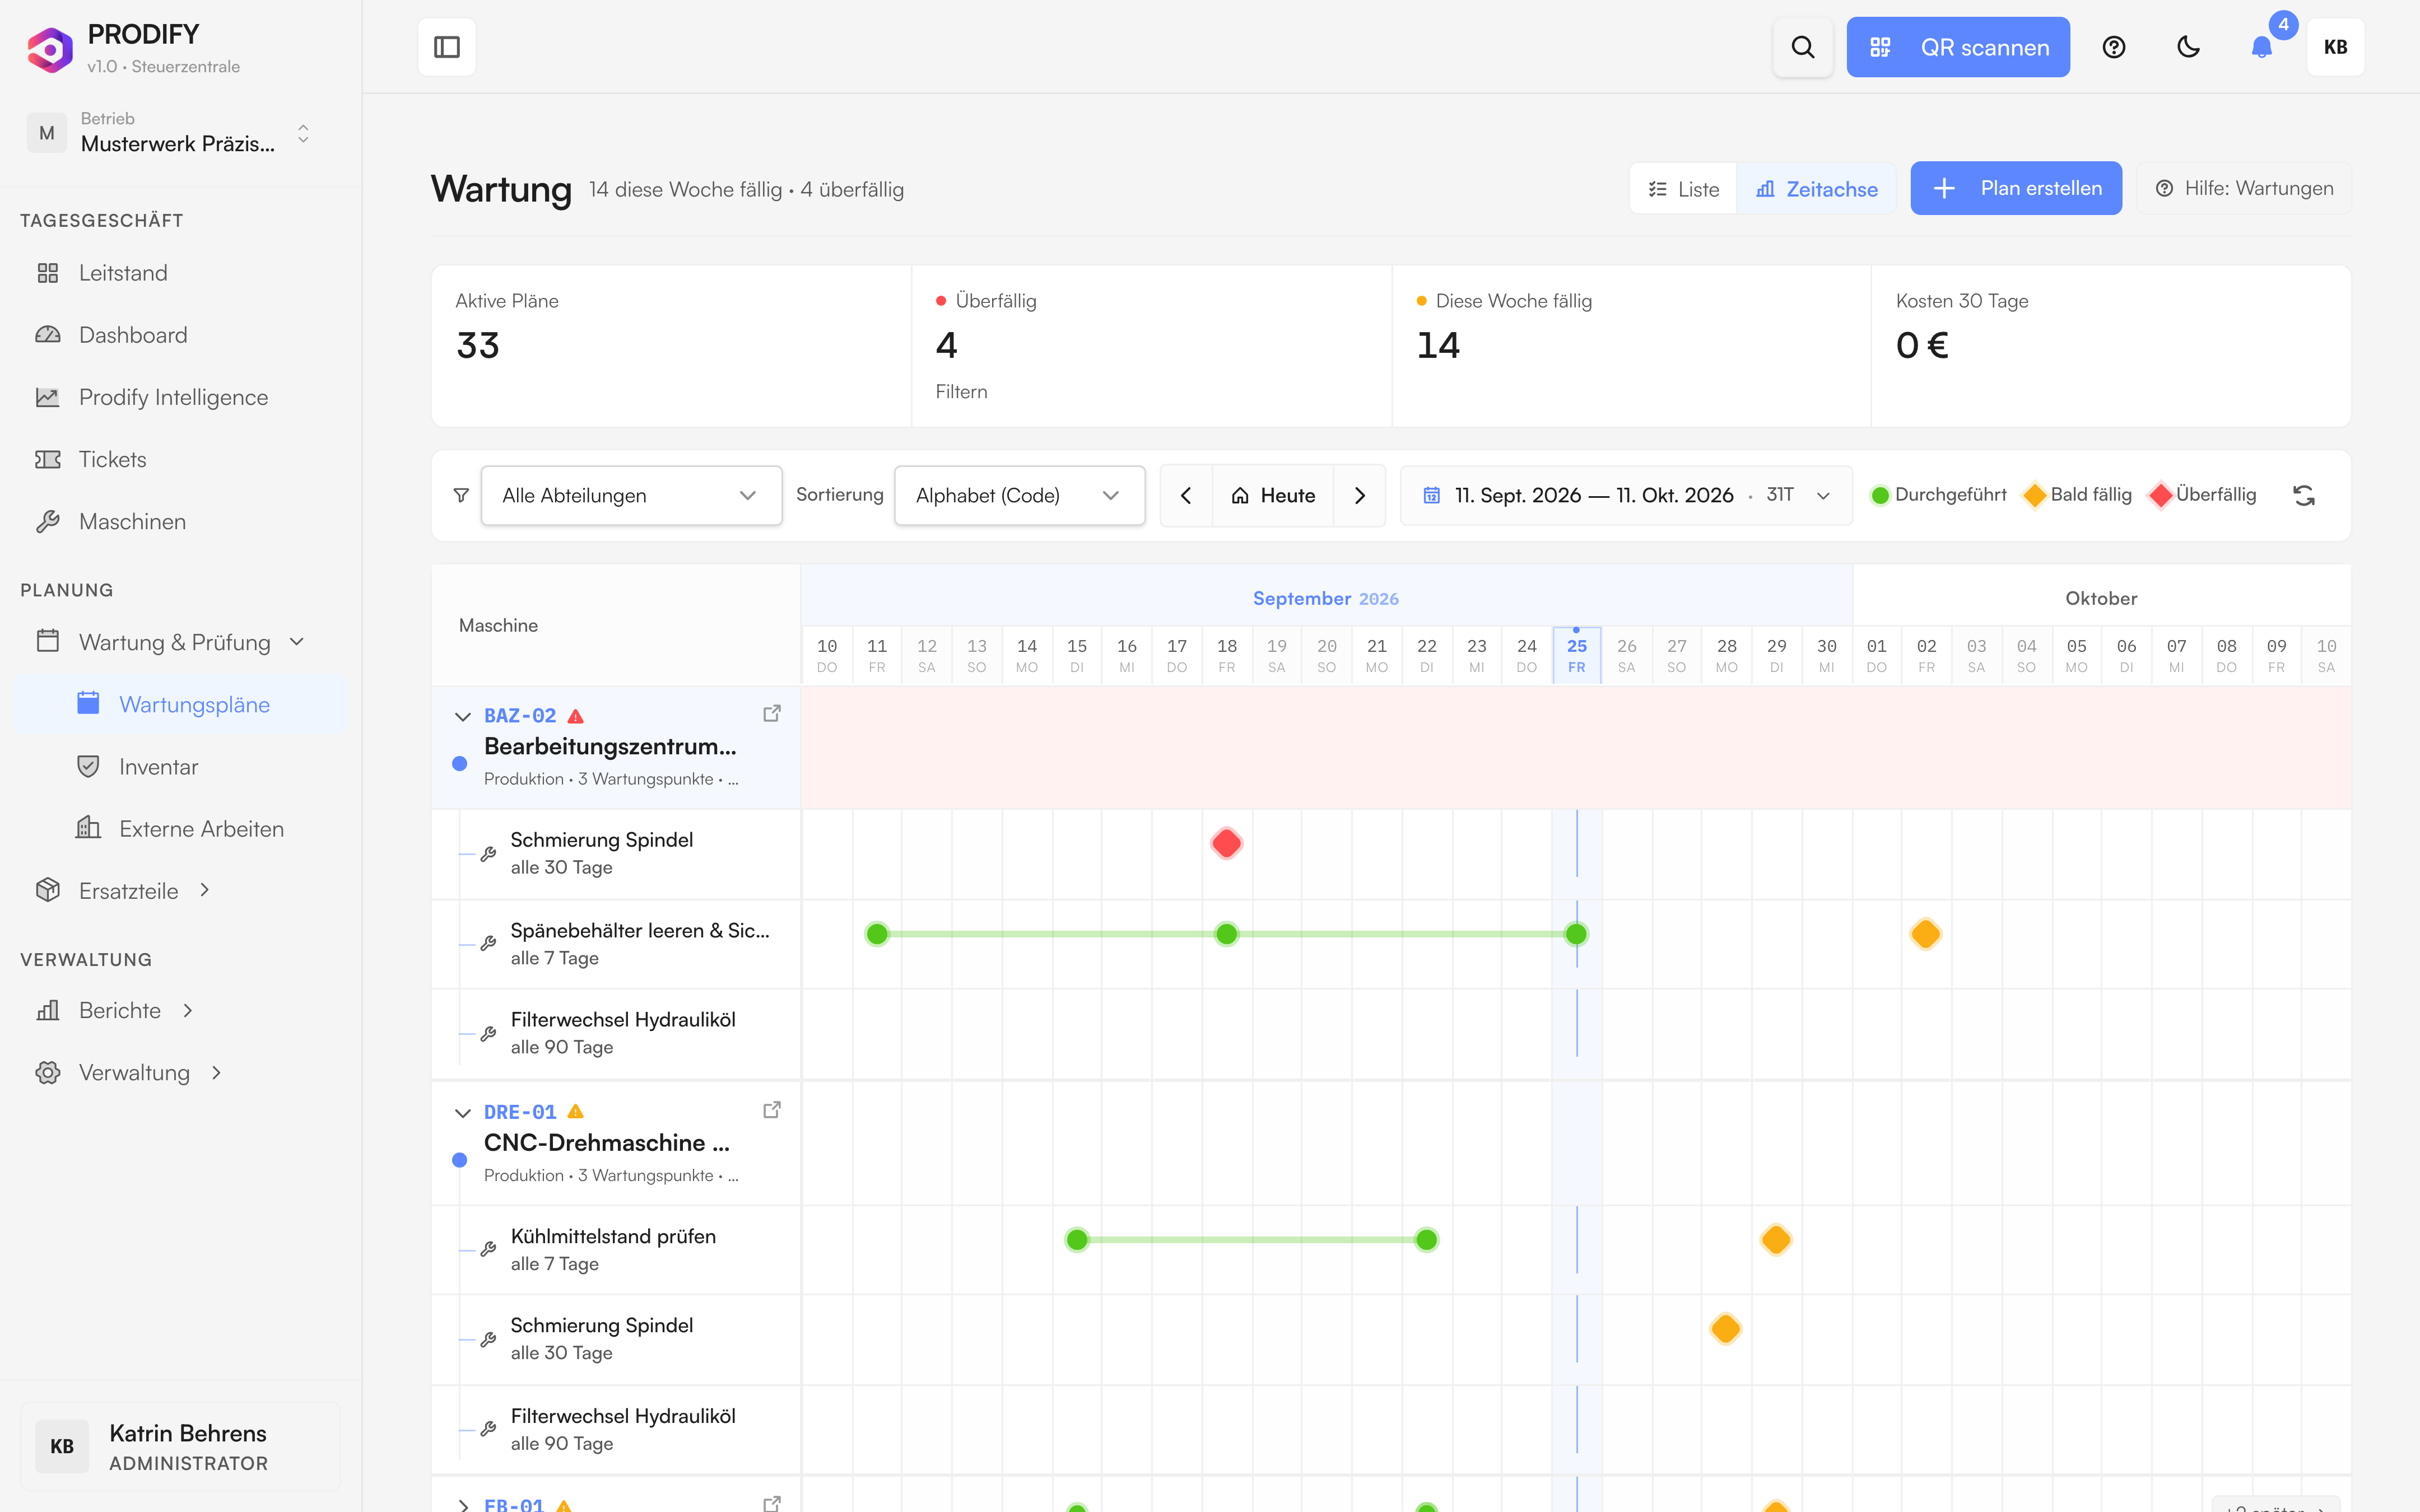Open Inventar submenu item
This screenshot has height=1512, width=2420.
[x=180, y=766]
